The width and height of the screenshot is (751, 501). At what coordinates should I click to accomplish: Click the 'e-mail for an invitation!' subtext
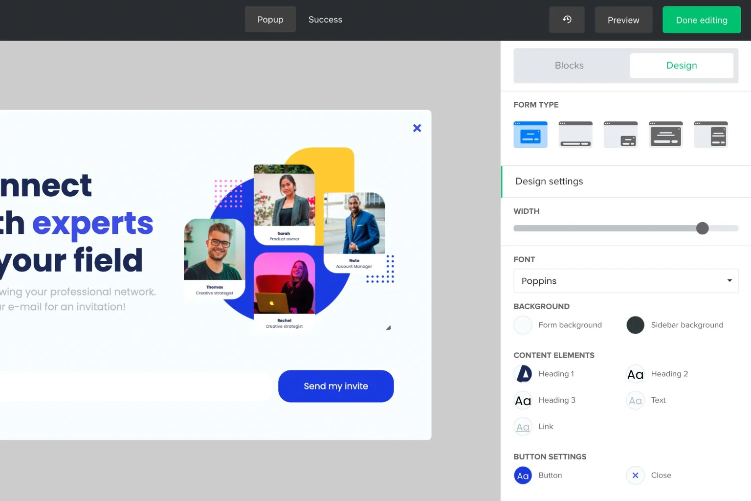(x=66, y=307)
